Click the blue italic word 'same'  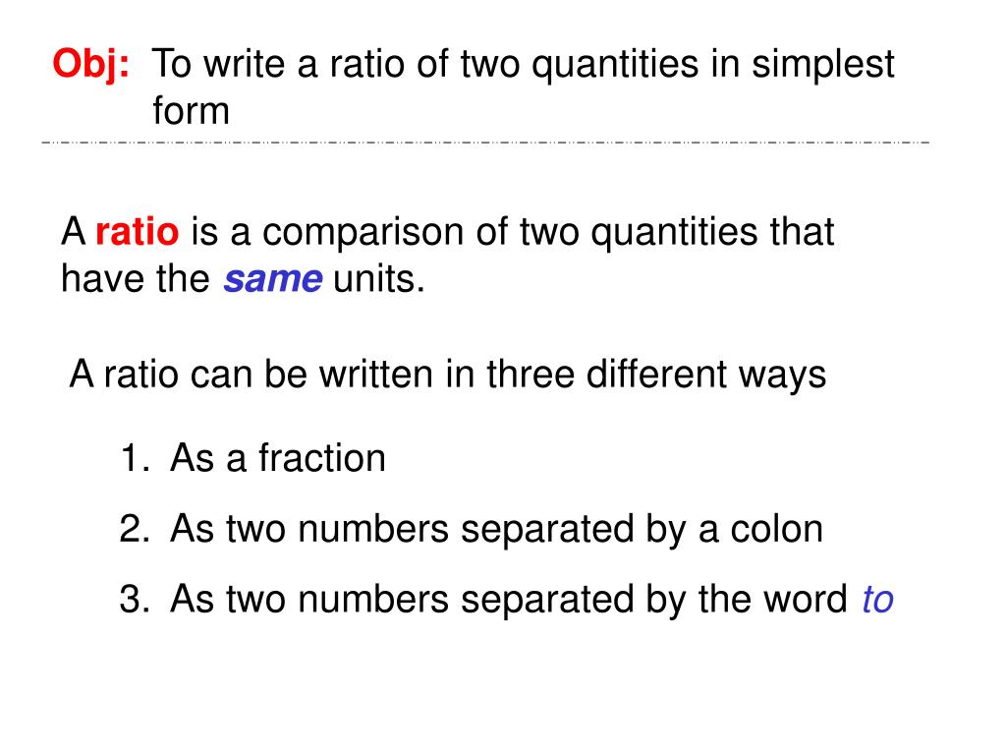coord(273,280)
